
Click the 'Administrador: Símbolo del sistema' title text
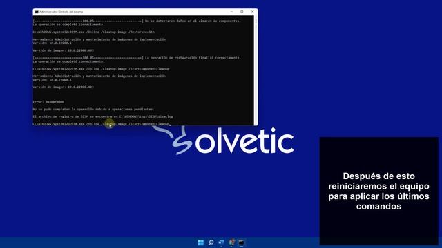61,12
